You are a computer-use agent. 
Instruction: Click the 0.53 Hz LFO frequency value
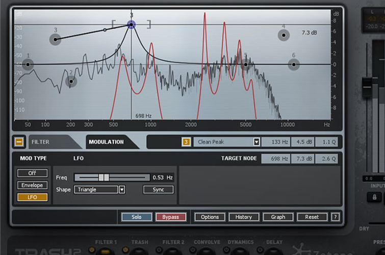[x=163, y=177]
